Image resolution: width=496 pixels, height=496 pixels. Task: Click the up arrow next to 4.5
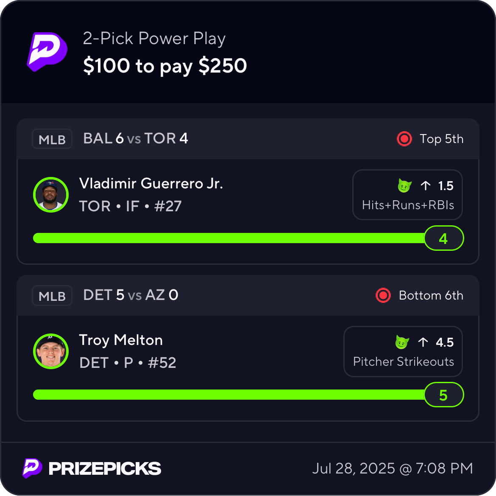click(423, 342)
